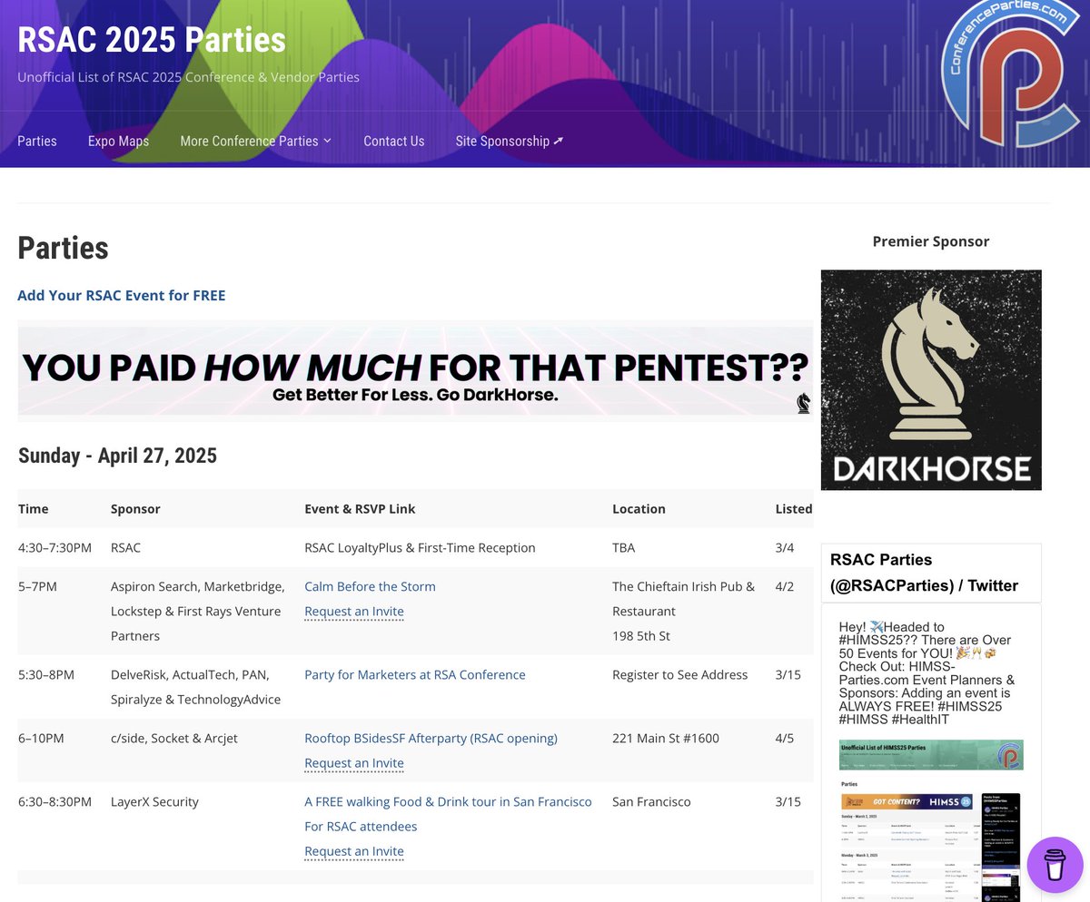Click the HIMSS25 tweet text

tap(927, 672)
